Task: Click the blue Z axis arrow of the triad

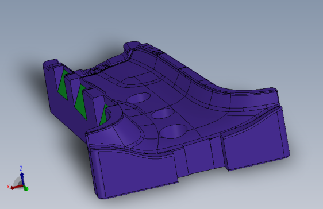Action: (22, 179)
